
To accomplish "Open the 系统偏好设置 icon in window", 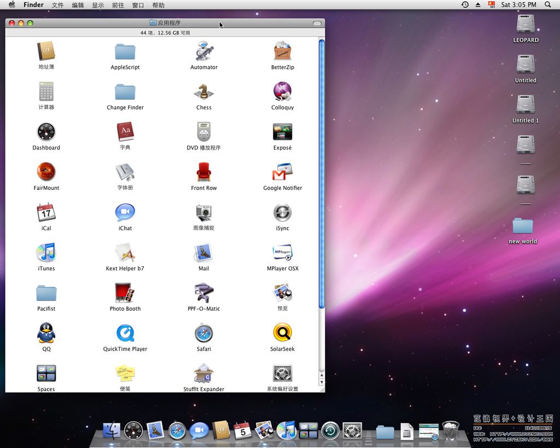I will pos(283,374).
